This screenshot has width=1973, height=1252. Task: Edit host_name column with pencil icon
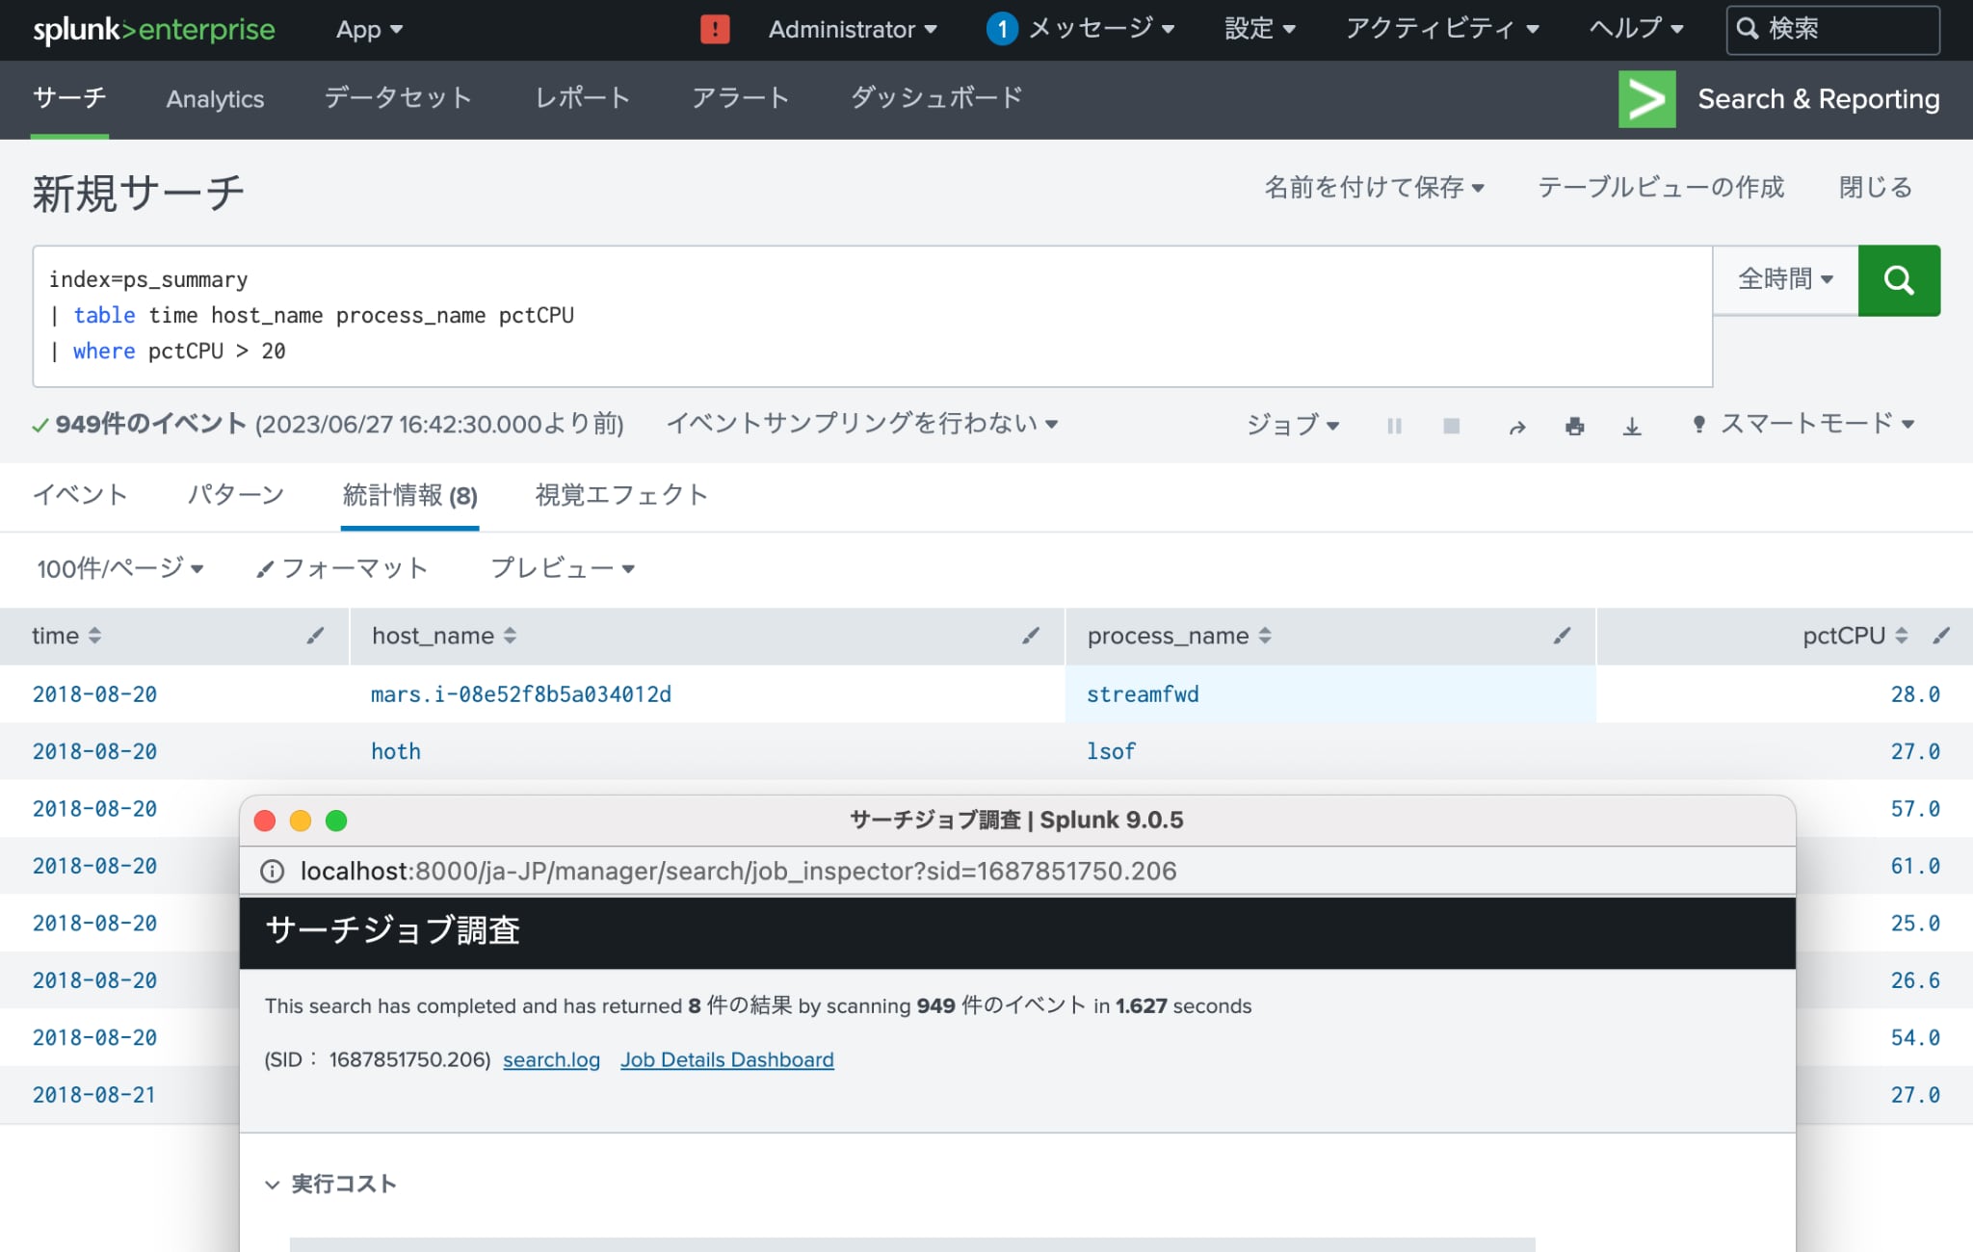(1031, 636)
